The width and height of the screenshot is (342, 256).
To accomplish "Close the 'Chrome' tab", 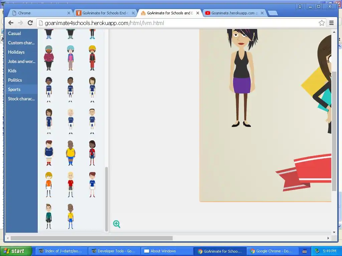I will coord(68,13).
